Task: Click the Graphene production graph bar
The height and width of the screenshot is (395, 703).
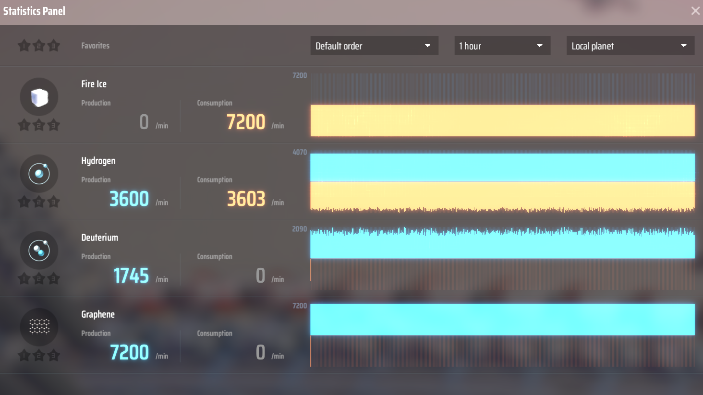Action: tap(502, 319)
